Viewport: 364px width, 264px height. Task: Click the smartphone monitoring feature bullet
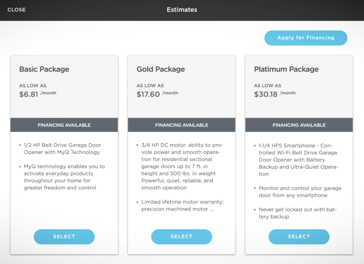(x=299, y=192)
